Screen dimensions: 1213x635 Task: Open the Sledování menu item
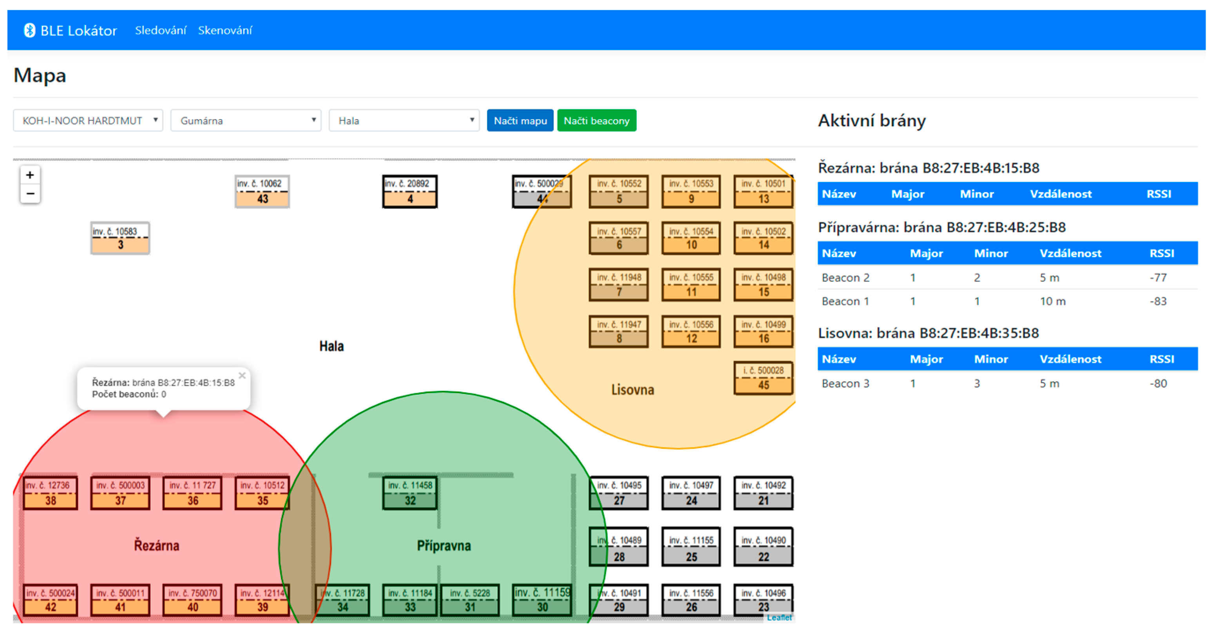(161, 31)
